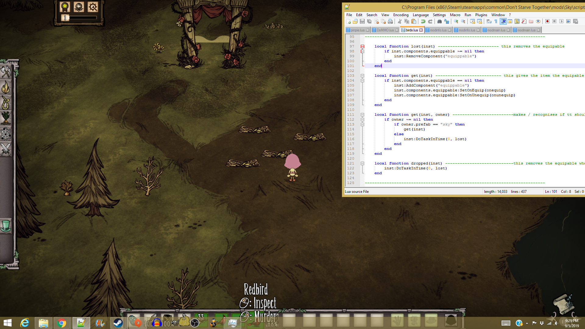Viewport: 585px width, 329px height.
Task: Collapse the function lost fold at line 97
Action: (363, 46)
